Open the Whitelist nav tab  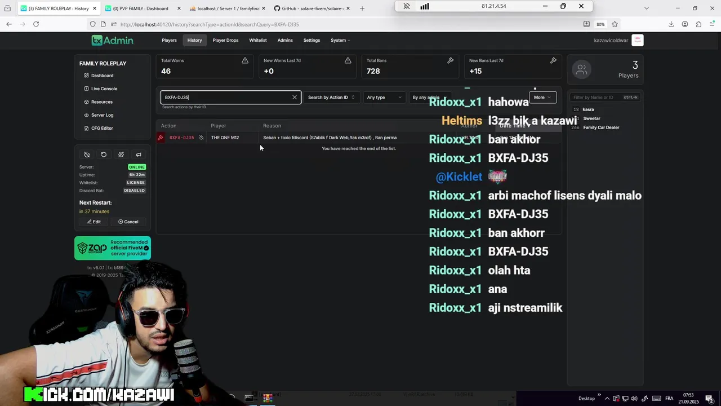coord(258,40)
